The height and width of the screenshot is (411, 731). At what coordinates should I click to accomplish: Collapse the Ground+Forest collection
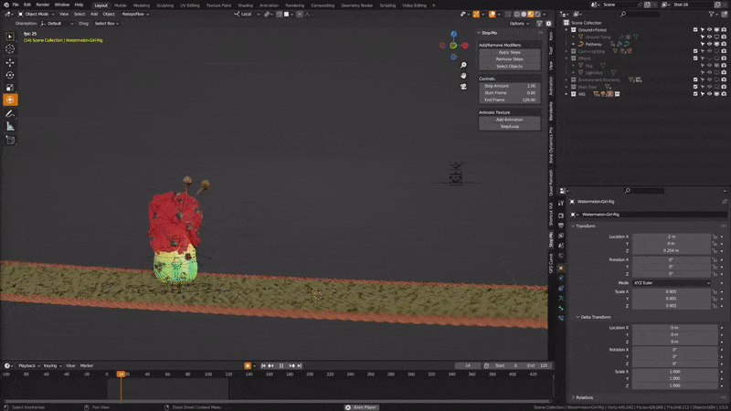point(567,30)
